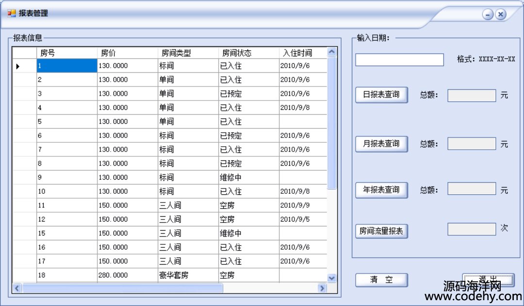Click the 房间类型 column header
Image resolution: width=524 pixels, height=306 pixels.
pos(188,53)
